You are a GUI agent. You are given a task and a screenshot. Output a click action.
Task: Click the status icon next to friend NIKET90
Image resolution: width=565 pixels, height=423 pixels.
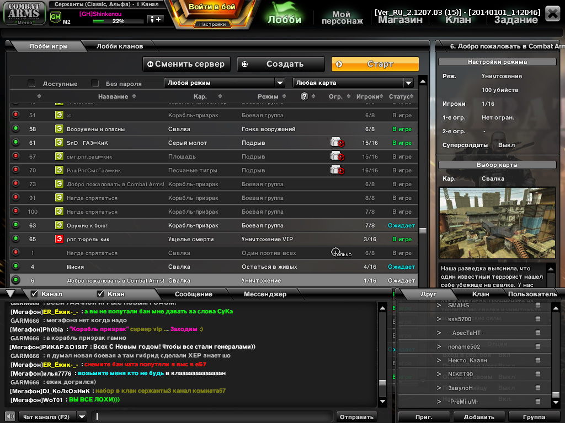coord(537,374)
